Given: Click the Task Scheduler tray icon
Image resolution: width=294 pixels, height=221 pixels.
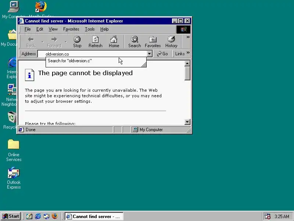Looking at the screenshot, I should 268,216.
